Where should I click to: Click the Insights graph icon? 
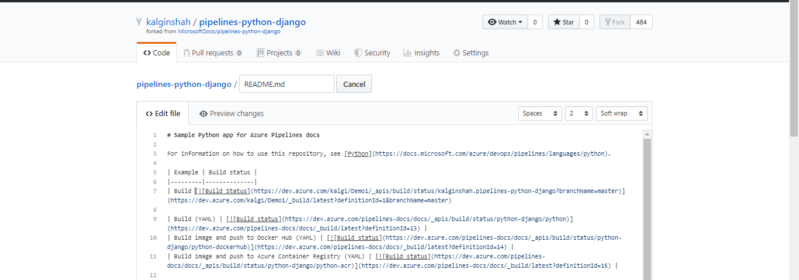pos(407,52)
